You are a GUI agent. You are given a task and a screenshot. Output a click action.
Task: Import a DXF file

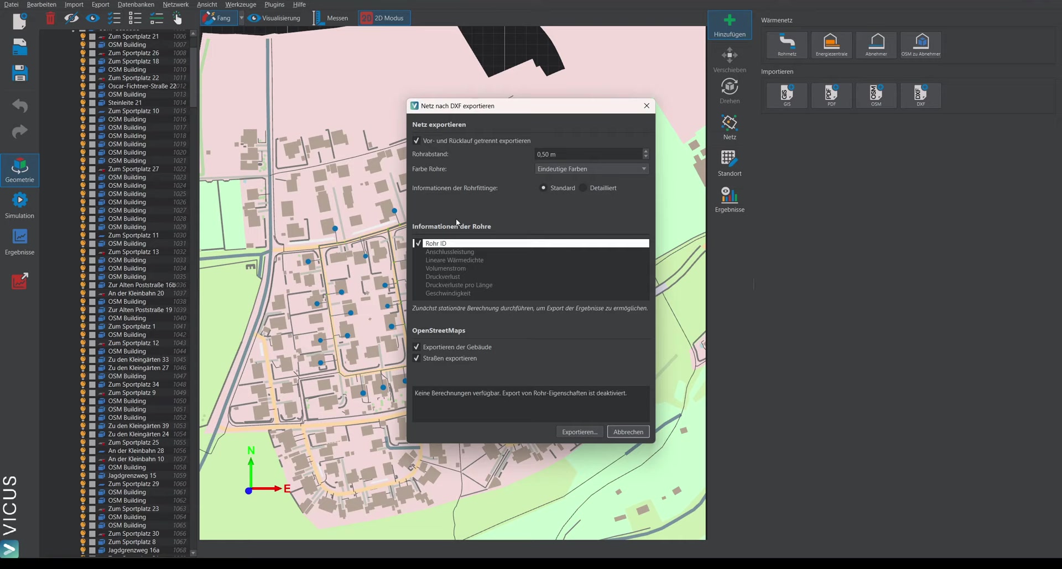[921, 96]
